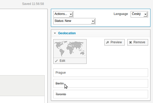Click the X icon on Remove button
The image size is (153, 103).
click(130, 42)
